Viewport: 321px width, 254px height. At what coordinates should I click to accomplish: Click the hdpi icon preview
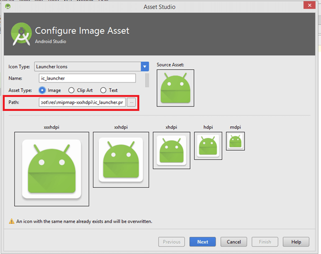208,146
